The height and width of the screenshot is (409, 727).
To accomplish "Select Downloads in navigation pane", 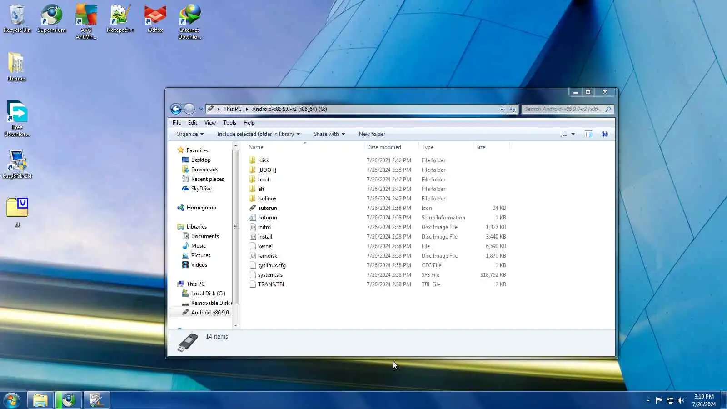I will pos(204,170).
